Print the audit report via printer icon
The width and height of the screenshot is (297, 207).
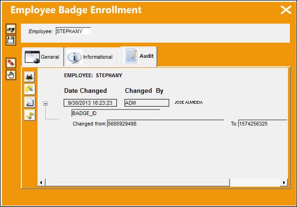tap(29, 77)
